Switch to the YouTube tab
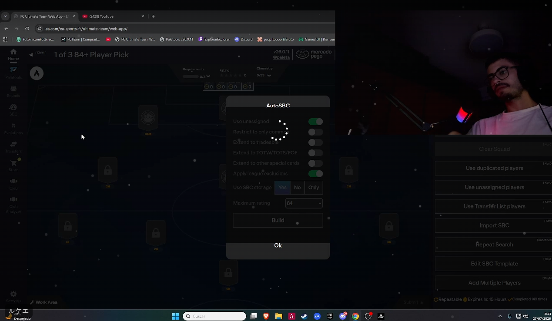The width and height of the screenshot is (552, 321). pyautogui.click(x=114, y=17)
